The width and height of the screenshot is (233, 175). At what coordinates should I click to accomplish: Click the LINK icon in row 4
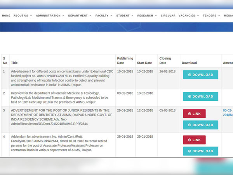coord(190,140)
